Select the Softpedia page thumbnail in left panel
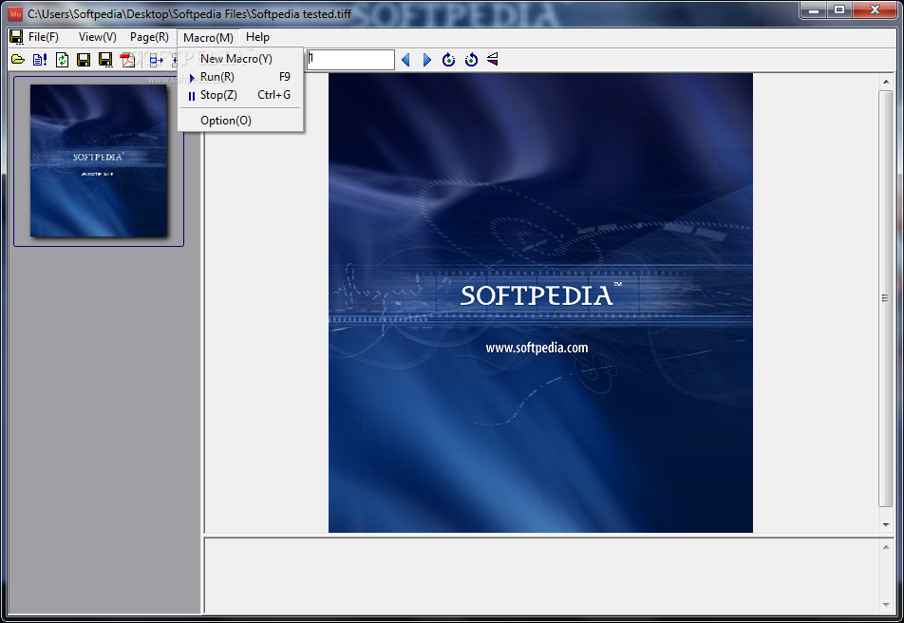904x623 pixels. tap(98, 160)
